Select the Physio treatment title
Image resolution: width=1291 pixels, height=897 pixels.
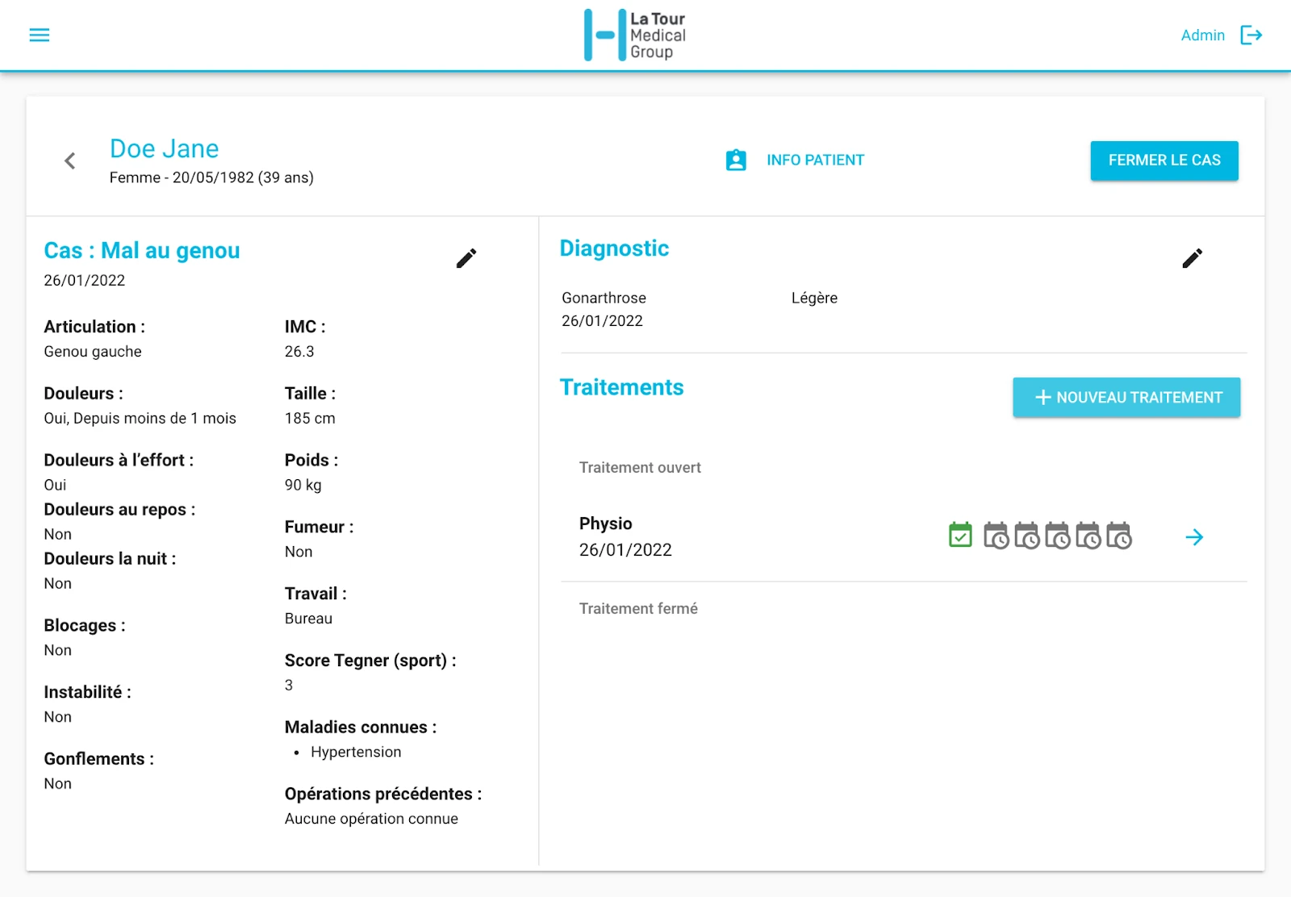605,524
